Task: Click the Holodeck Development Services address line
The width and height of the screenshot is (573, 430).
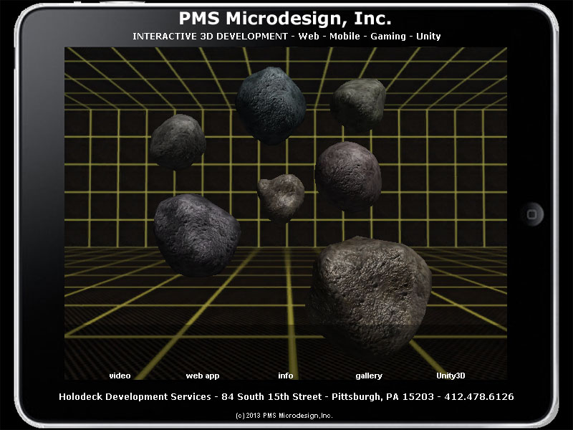Action: coord(286,397)
